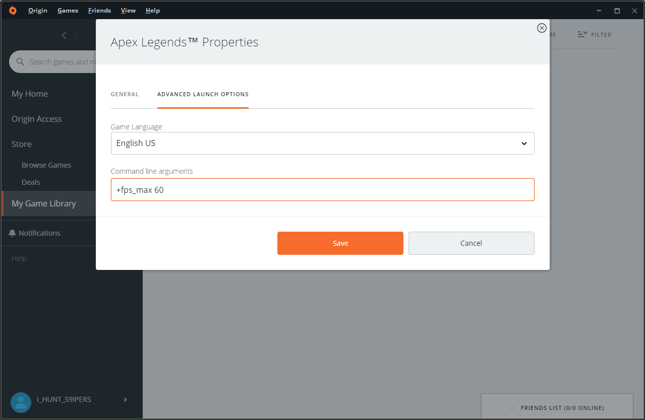The image size is (645, 420).
Task: Open the Origin menu
Action: (38, 11)
